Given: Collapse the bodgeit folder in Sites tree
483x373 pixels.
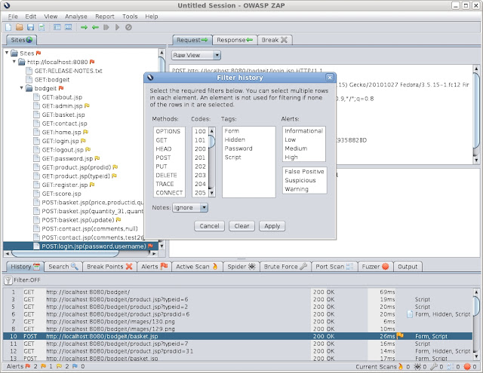Looking at the screenshot, I should [x=21, y=88].
